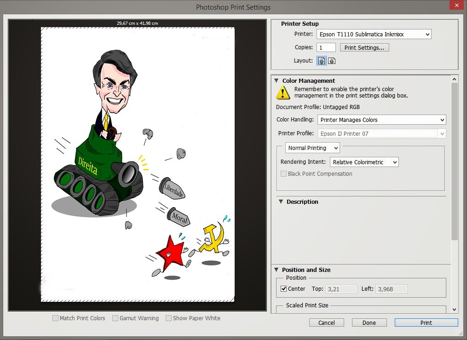Select portrait layout orientation icon

click(322, 61)
